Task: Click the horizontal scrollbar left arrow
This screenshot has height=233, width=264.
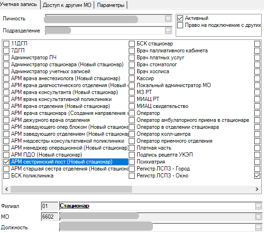Action: 7,189
